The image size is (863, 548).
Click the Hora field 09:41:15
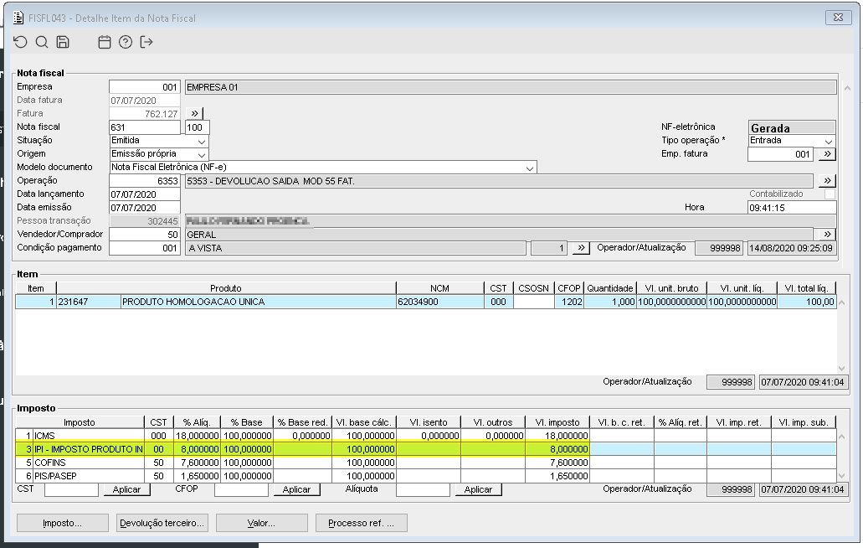click(792, 208)
